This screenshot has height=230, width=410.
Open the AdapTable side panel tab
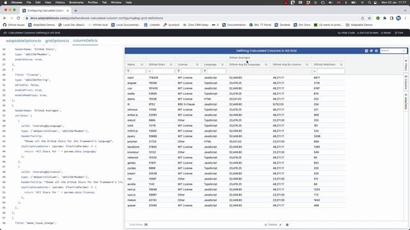coord(406,102)
